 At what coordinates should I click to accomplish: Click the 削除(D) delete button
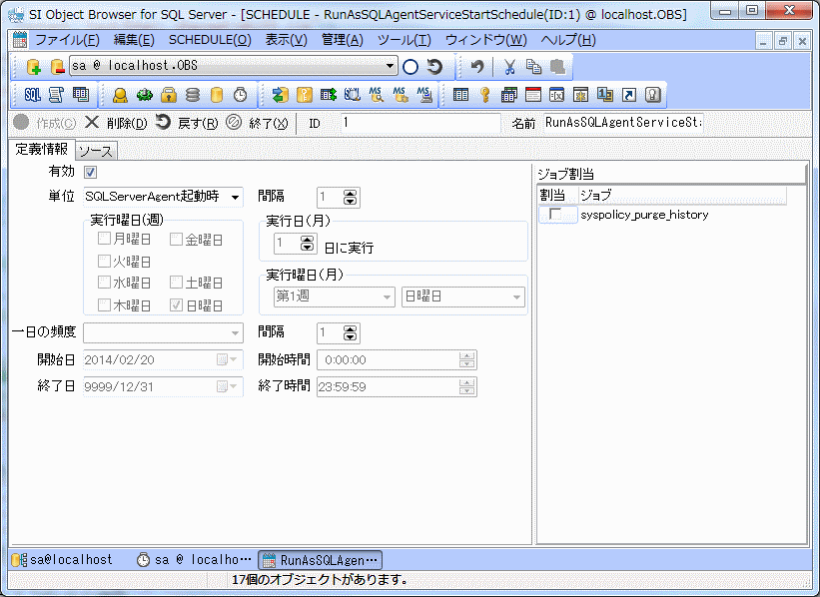click(x=116, y=123)
